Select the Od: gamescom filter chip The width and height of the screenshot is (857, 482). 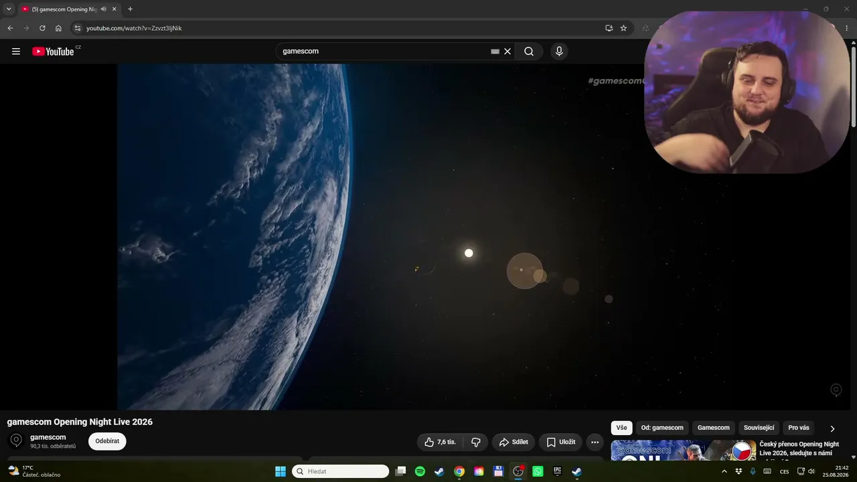662,428
